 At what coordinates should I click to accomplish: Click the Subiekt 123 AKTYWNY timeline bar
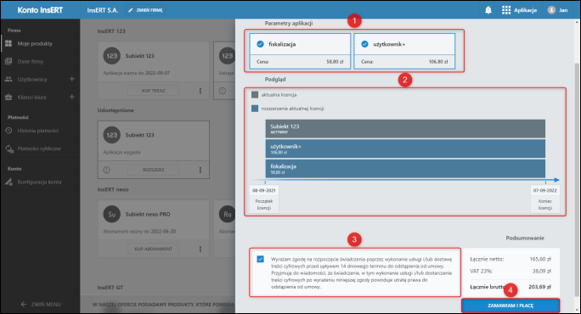(405, 128)
